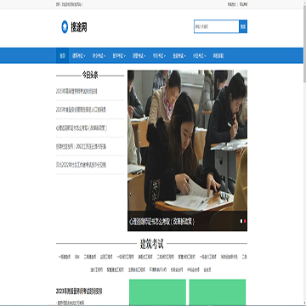Click the right green placeholder thumbnail

(218, 292)
